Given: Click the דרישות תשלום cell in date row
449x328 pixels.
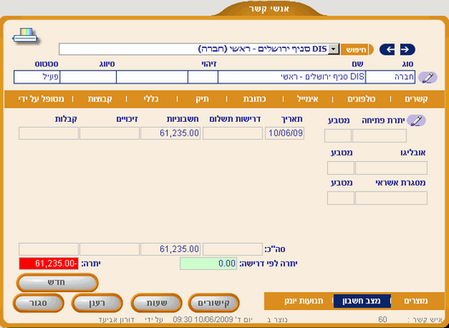Looking at the screenshot, I should tap(233, 134).
